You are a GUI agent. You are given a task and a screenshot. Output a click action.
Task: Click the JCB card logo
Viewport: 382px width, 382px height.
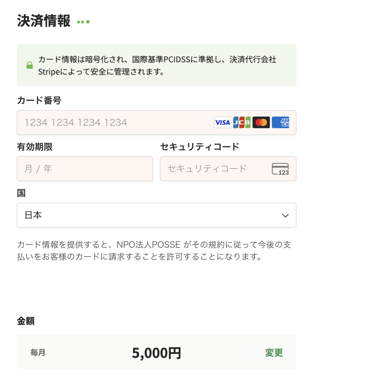coord(242,122)
